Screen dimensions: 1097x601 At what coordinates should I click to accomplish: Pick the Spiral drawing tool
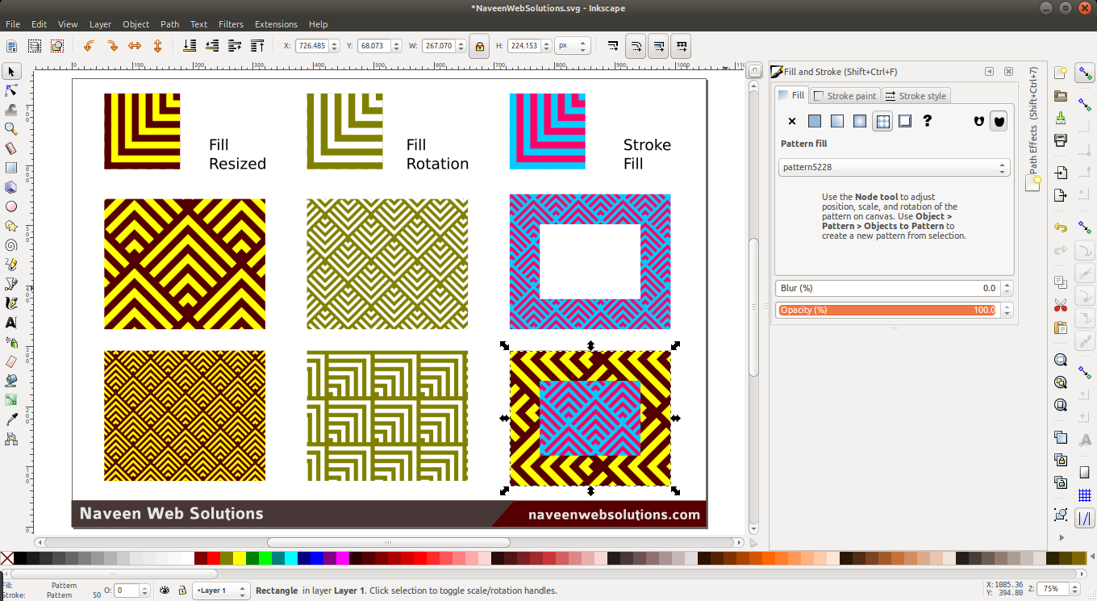point(11,245)
